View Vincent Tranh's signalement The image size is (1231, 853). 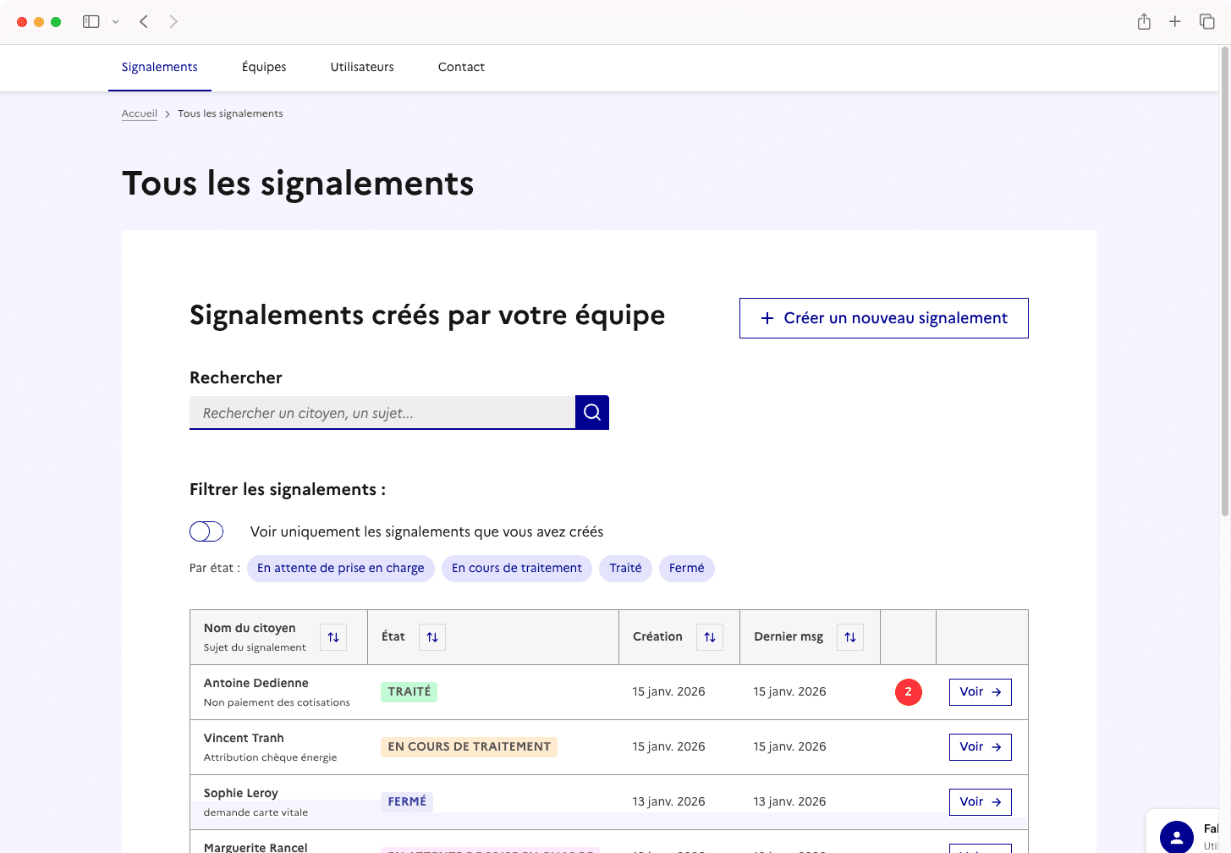pyautogui.click(x=980, y=746)
